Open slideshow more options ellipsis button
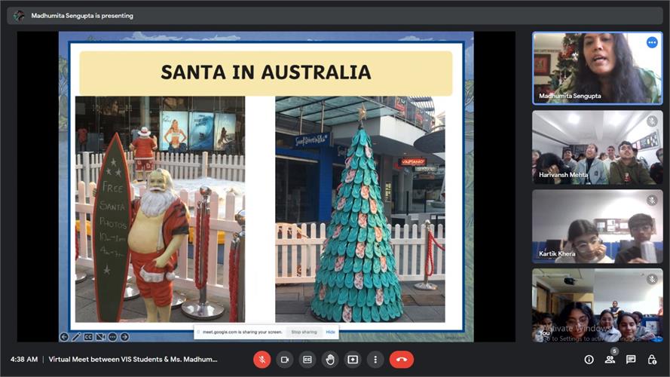The image size is (670, 377). (112, 337)
